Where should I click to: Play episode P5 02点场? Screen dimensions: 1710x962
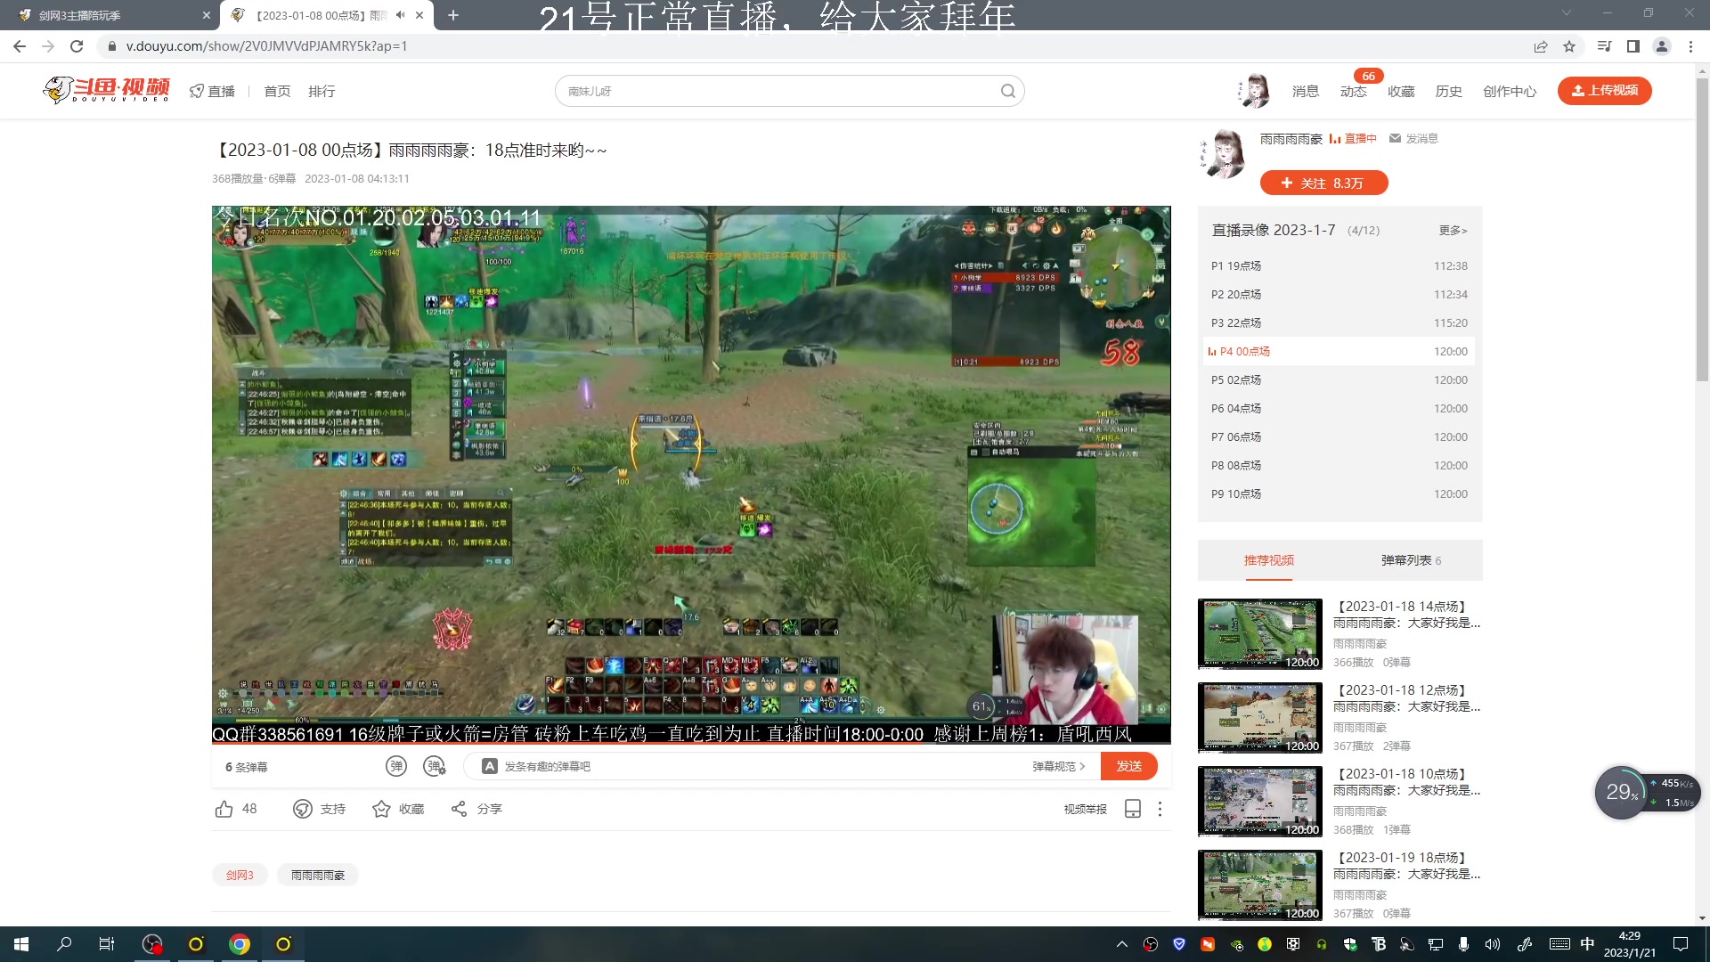pyautogui.click(x=1339, y=379)
